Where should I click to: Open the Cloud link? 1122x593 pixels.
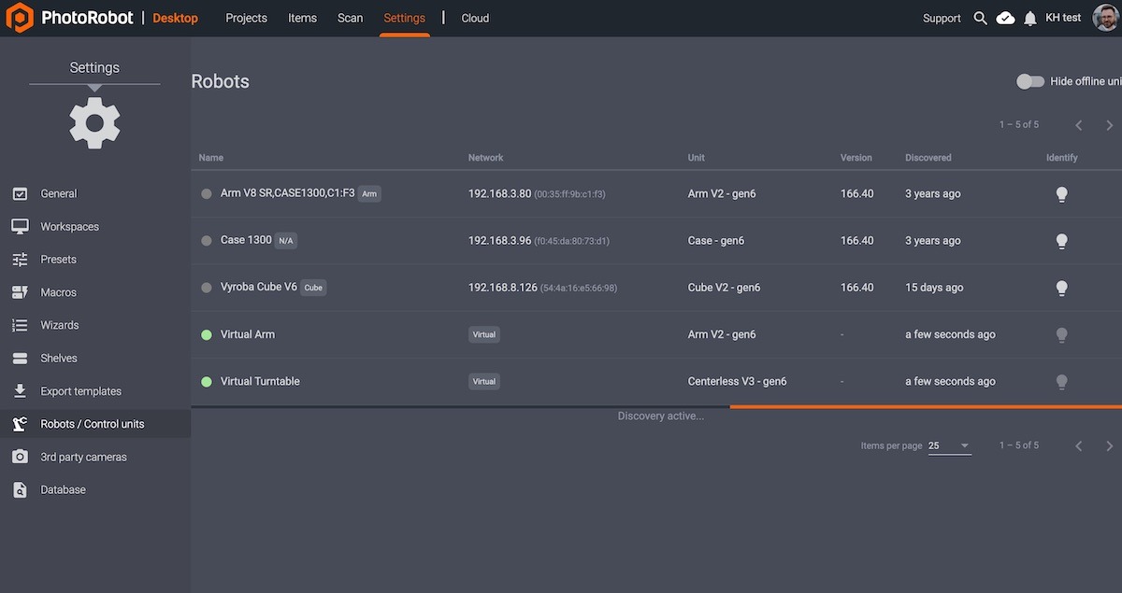click(475, 19)
